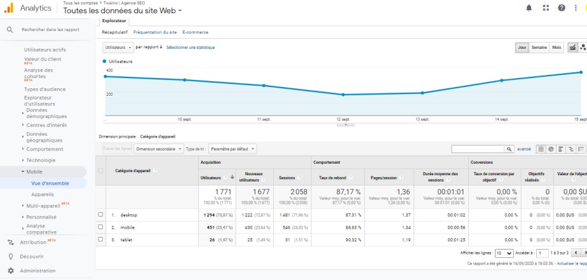This screenshot has width=587, height=280.
Task: Tick the checkbox for desktop row
Action: tap(100, 215)
